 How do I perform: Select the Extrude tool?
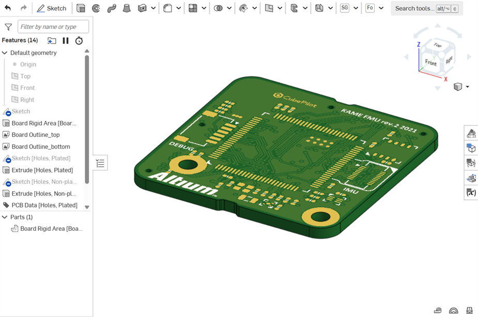click(81, 8)
